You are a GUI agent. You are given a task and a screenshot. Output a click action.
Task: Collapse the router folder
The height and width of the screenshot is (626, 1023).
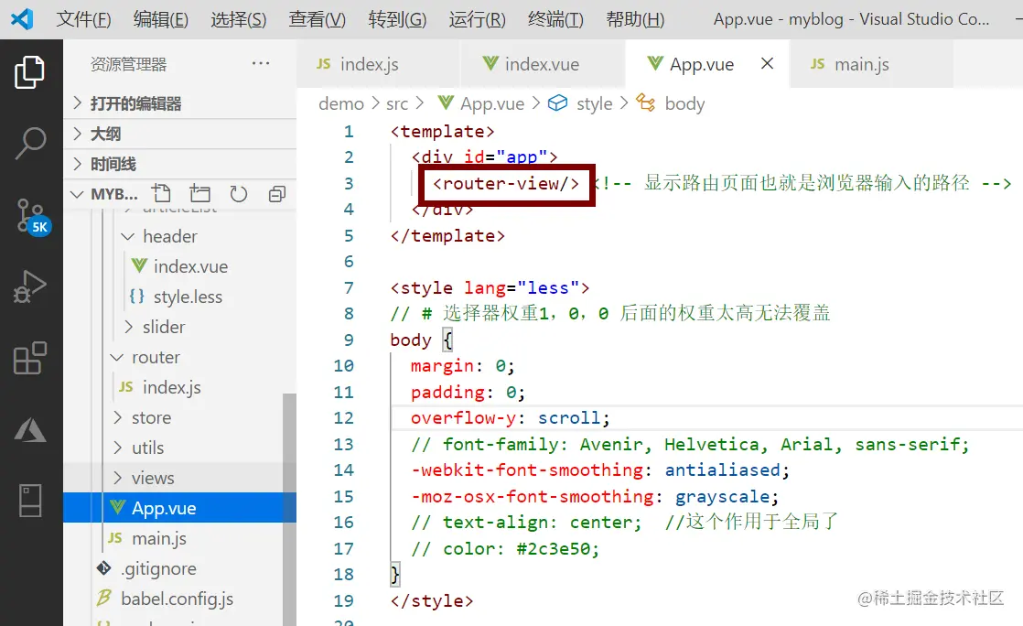click(x=179, y=357)
